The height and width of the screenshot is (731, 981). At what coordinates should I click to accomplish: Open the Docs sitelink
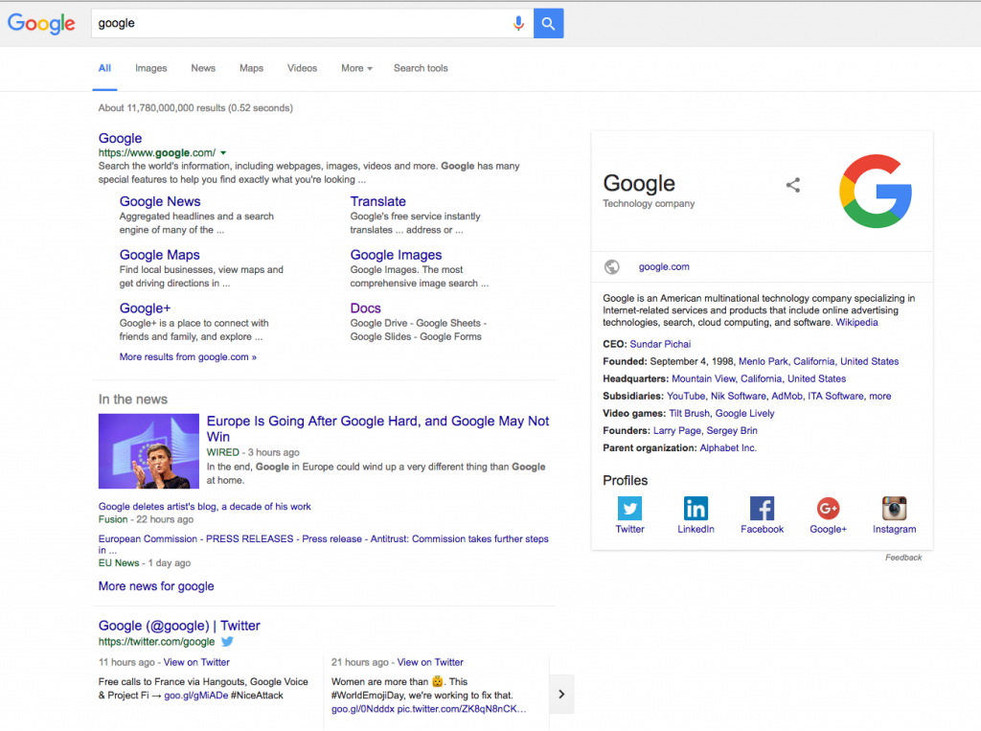tap(365, 308)
